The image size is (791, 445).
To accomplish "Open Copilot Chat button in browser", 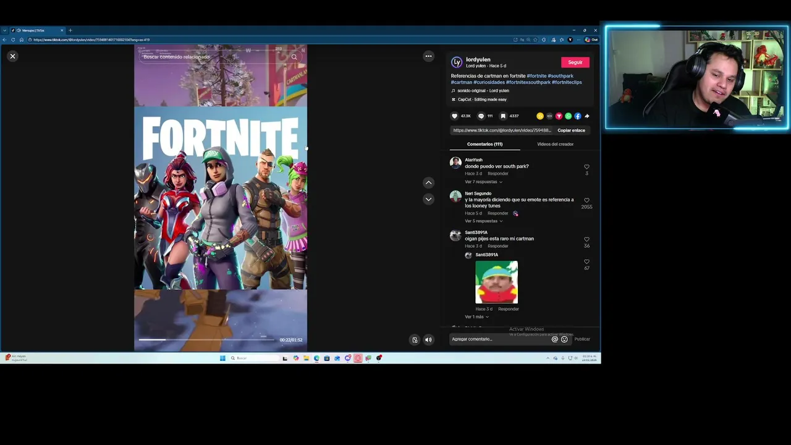I will (592, 40).
